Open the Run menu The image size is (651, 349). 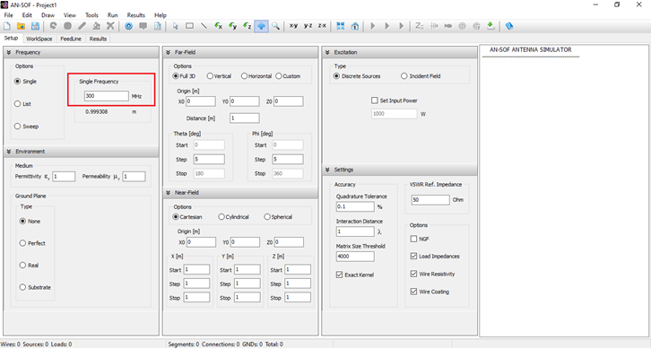pos(112,15)
